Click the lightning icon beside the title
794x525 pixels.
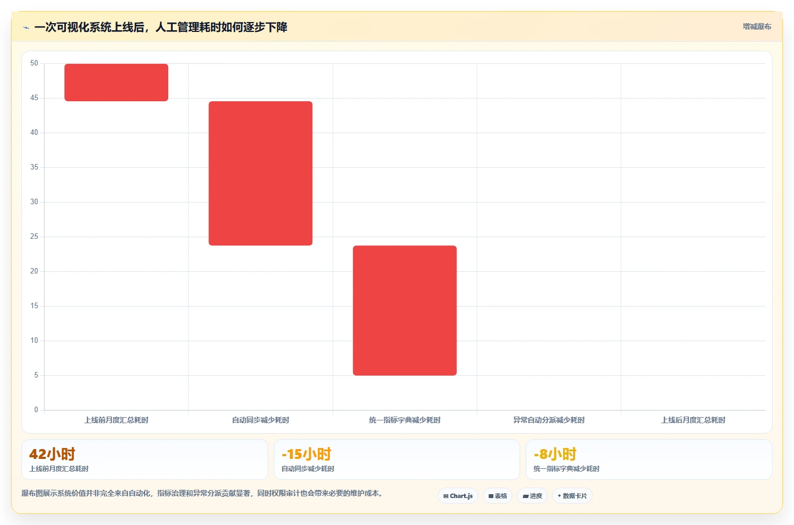pyautogui.click(x=26, y=28)
